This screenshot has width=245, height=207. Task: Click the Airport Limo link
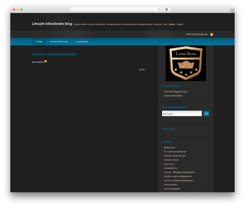(170, 147)
